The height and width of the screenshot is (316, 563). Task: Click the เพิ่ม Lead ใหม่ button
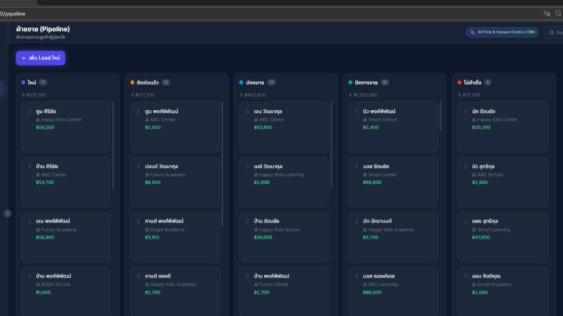(41, 58)
